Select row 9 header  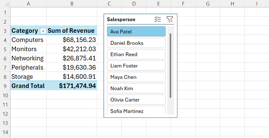coord(5,86)
